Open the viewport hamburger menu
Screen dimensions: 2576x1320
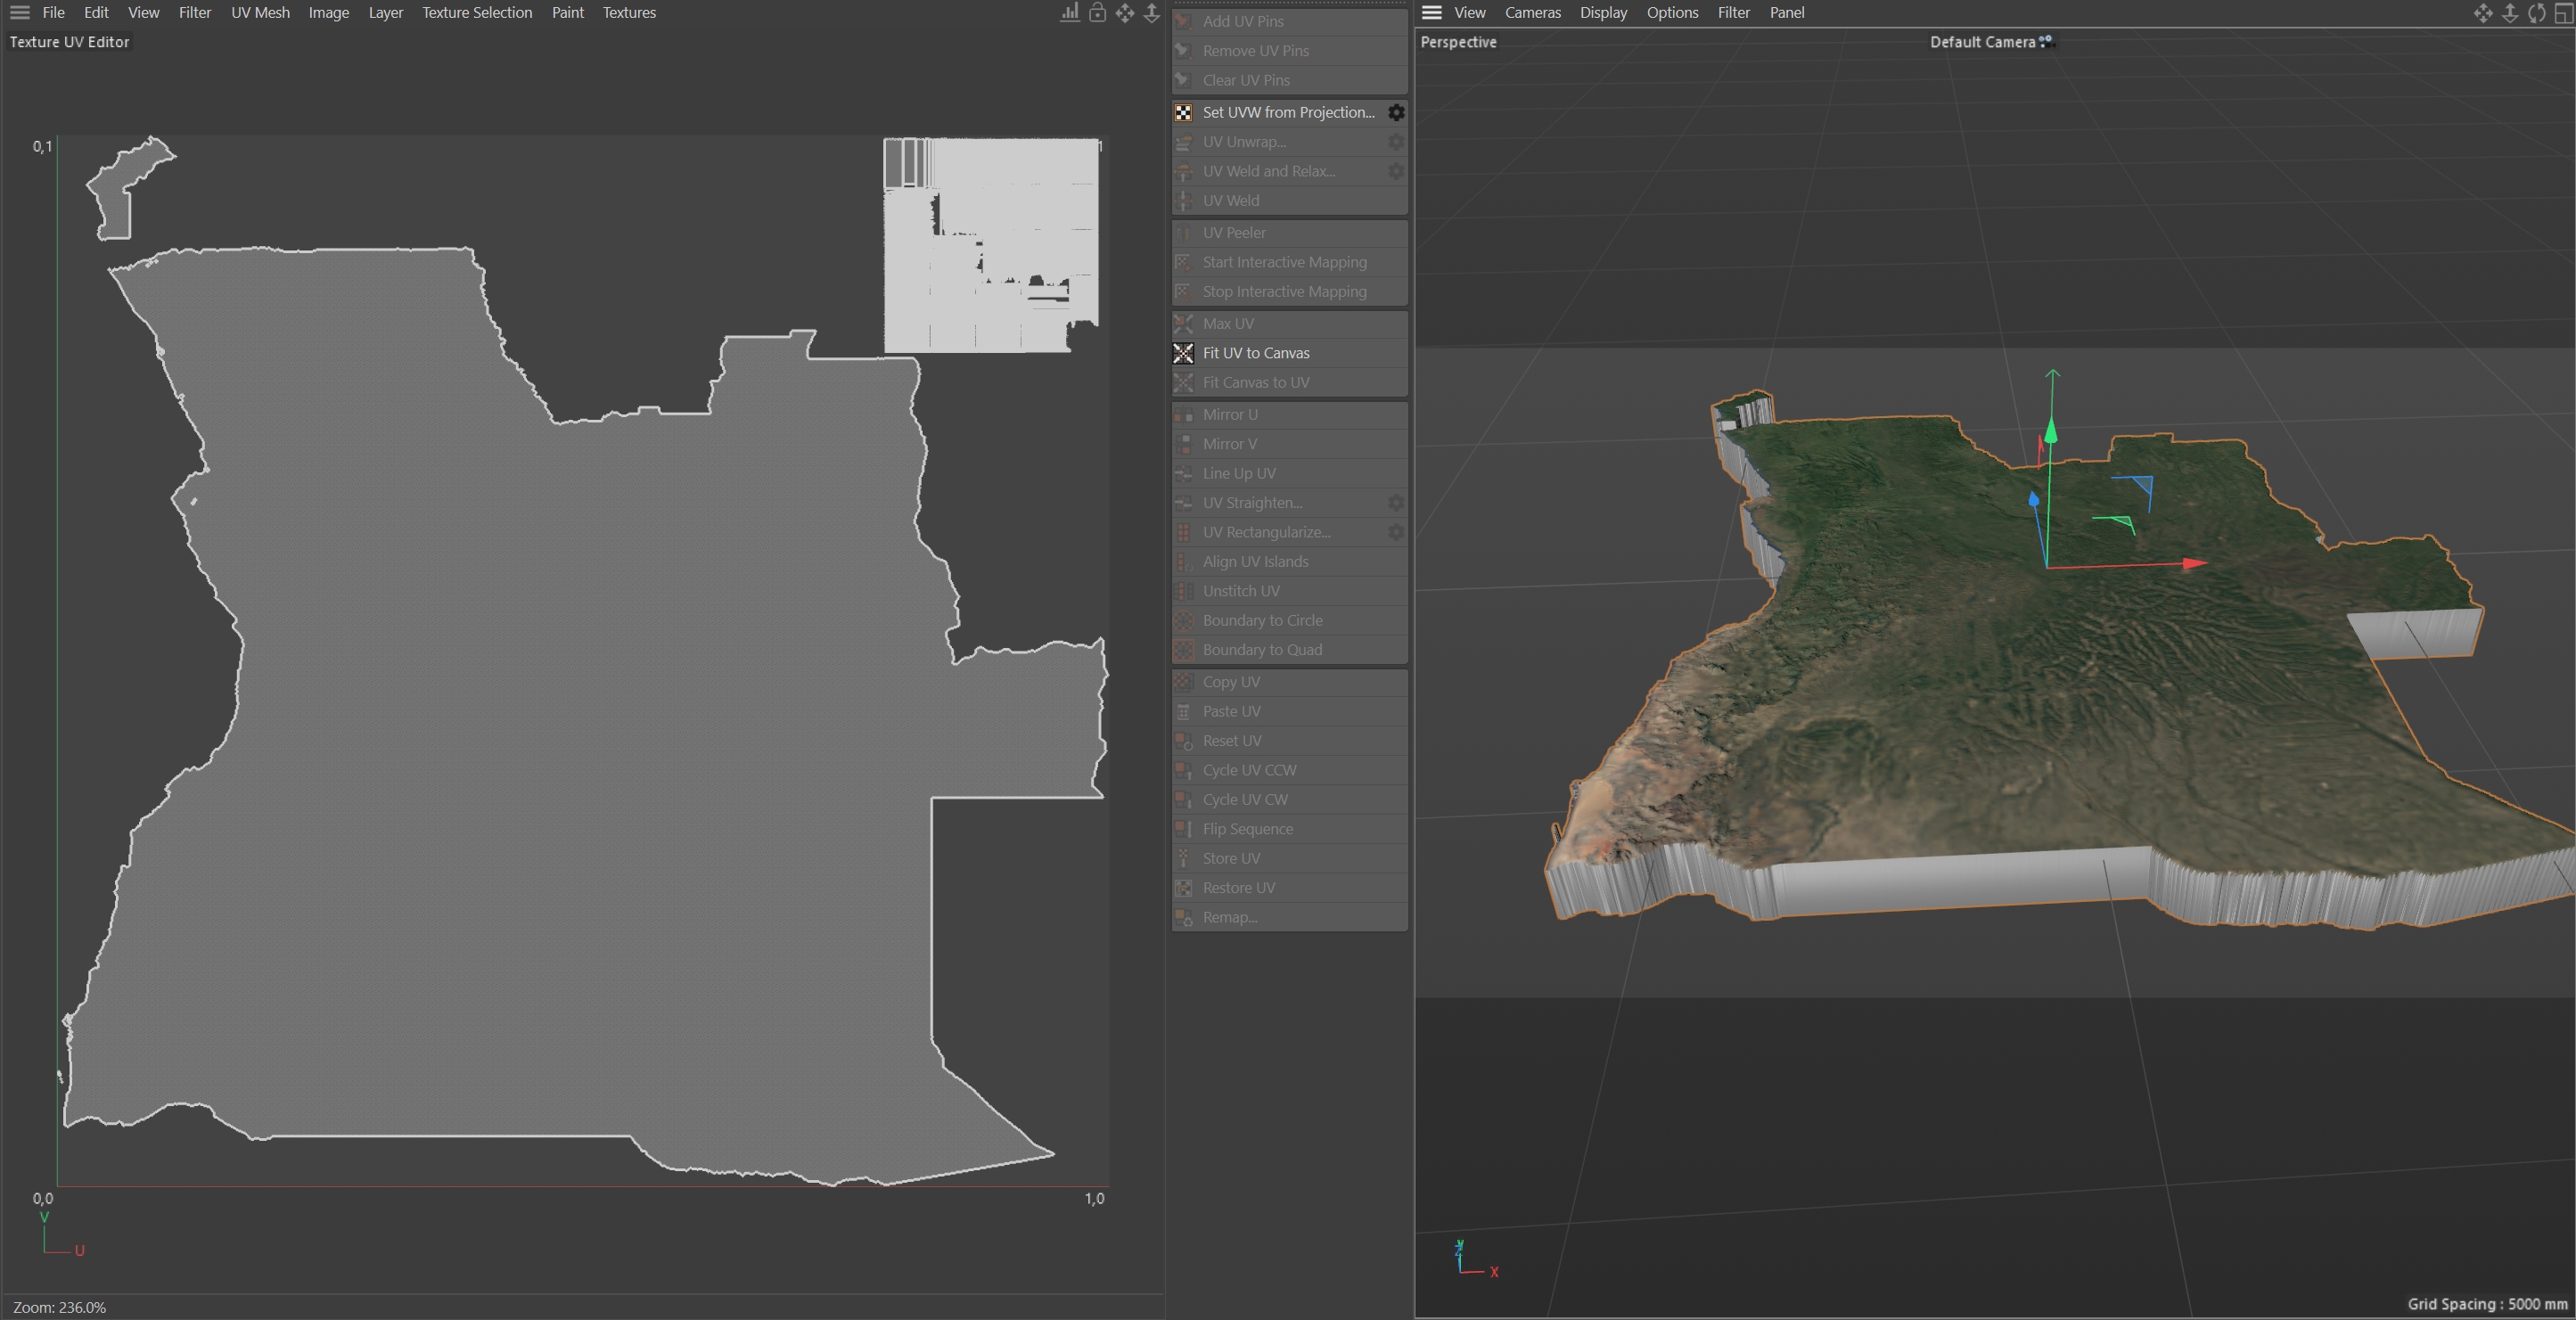point(1431,13)
